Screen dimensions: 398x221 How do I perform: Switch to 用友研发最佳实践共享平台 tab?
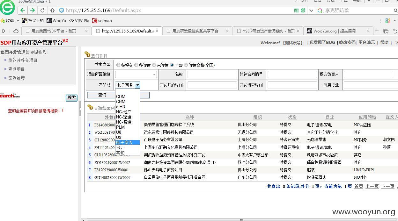point(195,31)
